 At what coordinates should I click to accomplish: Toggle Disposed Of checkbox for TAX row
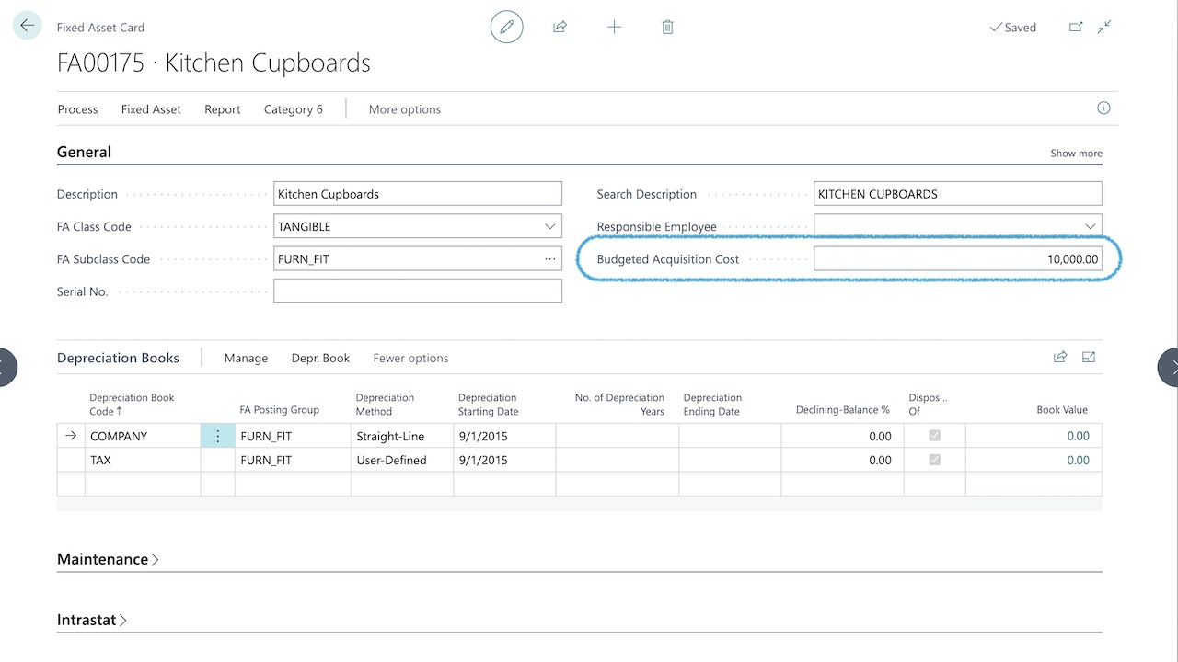[x=934, y=460]
